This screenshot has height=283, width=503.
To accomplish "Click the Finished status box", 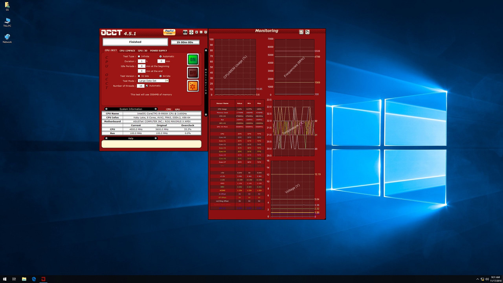I will point(135,42).
